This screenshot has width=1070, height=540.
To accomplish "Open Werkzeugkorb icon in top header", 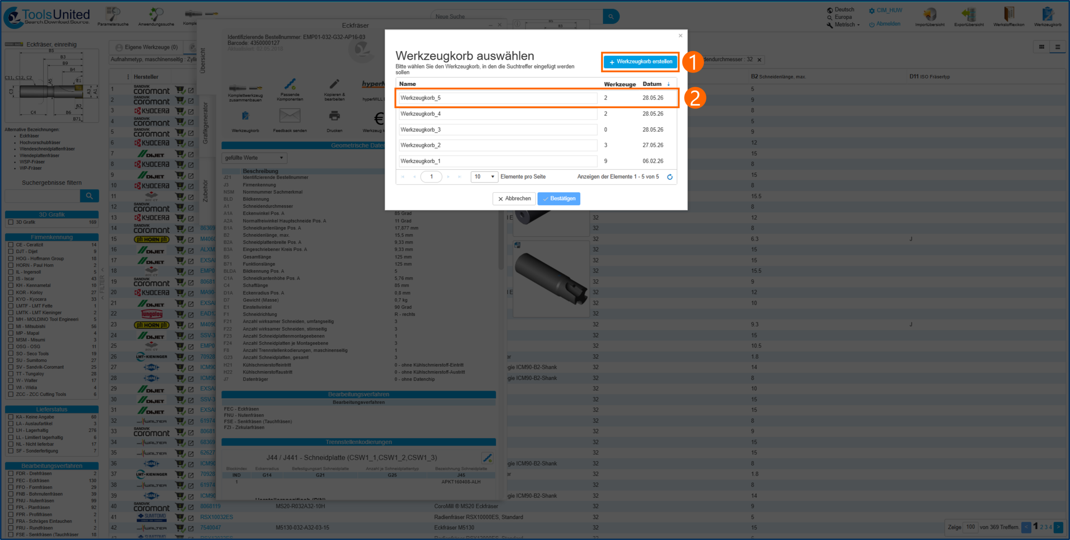I will click(x=1047, y=14).
